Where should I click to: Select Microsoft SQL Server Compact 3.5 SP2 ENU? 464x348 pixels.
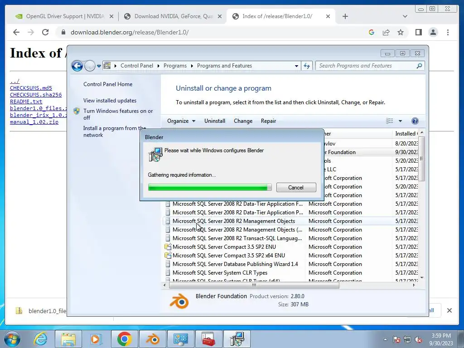(224, 247)
